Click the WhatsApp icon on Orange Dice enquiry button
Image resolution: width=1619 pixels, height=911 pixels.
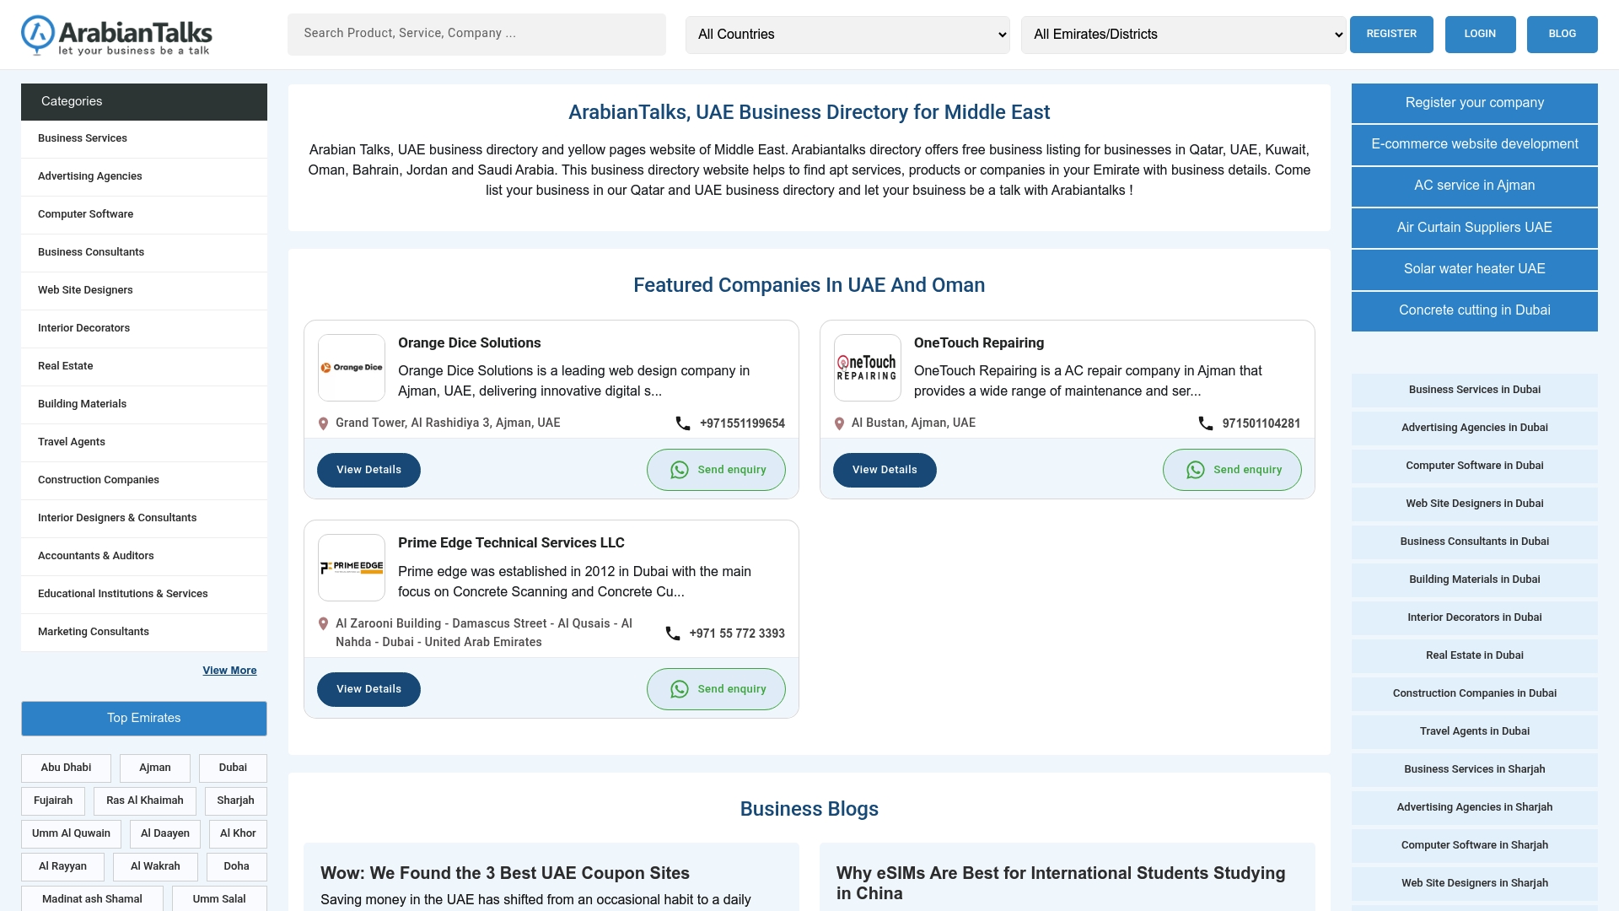pyautogui.click(x=680, y=470)
